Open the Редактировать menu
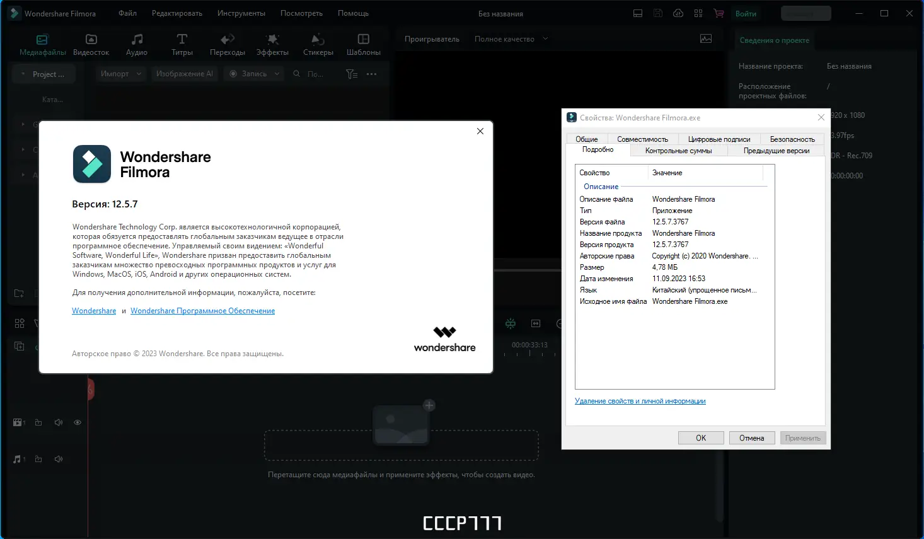This screenshot has height=539, width=924. coord(177,13)
